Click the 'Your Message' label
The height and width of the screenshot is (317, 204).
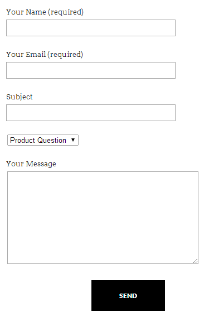pos(31,164)
